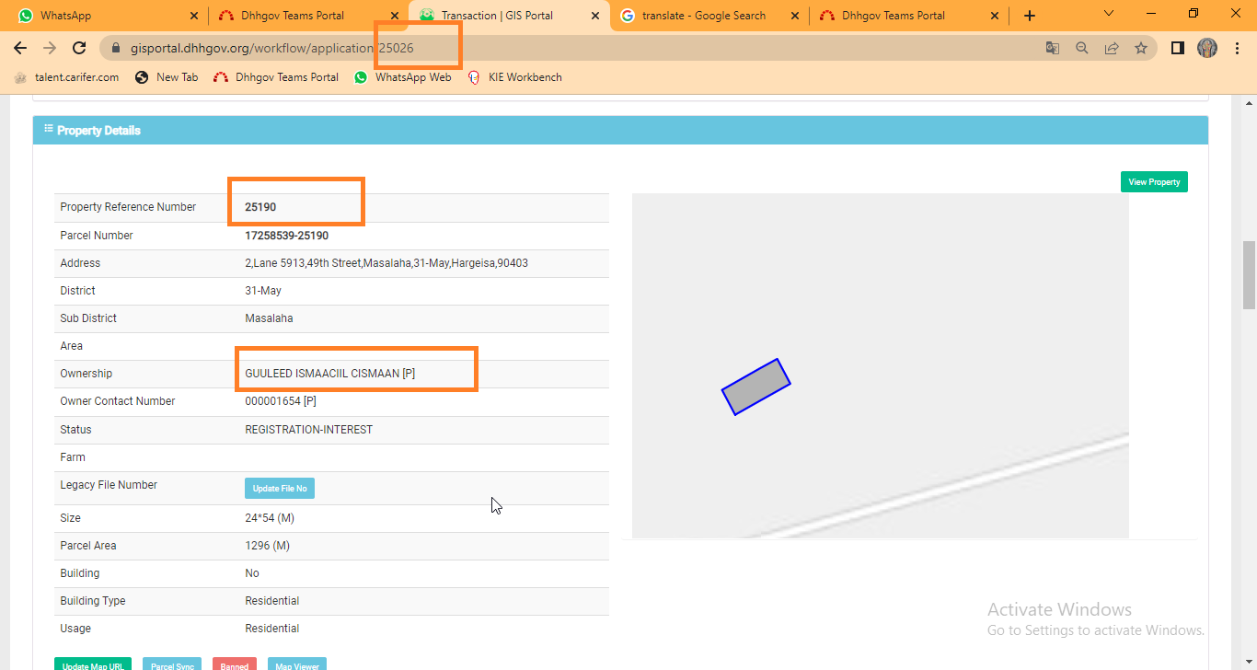Viewport: 1257px width, 670px height.
Task: Click the parcel area value 1296 (M)
Action: pos(268,546)
